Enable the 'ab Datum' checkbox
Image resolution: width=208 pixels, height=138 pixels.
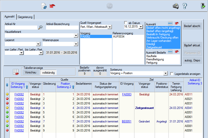tap(126, 23)
